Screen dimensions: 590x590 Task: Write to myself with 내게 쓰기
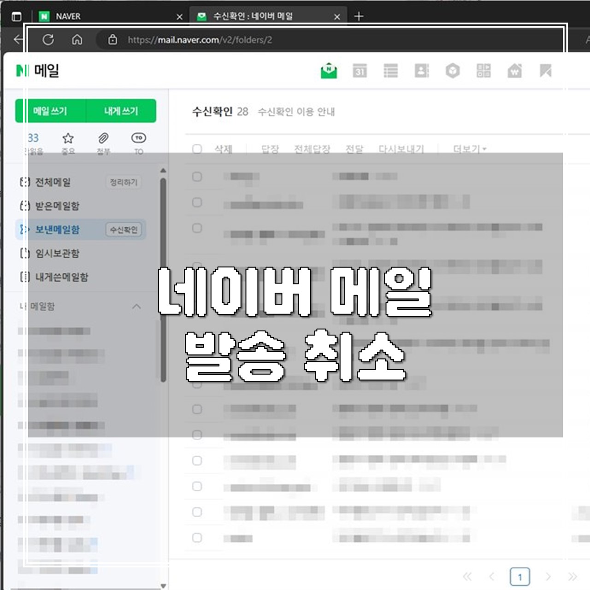[121, 111]
